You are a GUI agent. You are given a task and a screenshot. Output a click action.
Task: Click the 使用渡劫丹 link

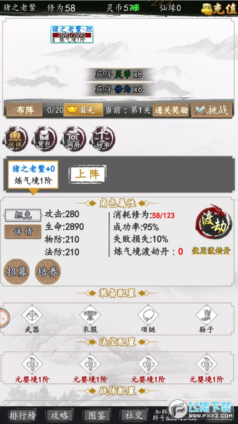[x=211, y=251]
